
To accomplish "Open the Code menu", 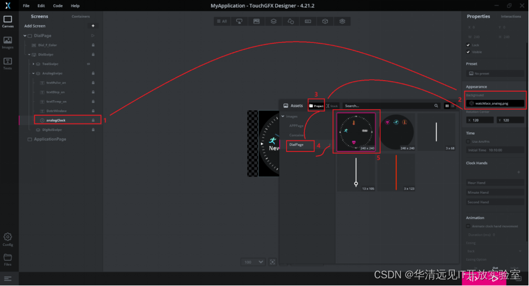I will tap(58, 5).
